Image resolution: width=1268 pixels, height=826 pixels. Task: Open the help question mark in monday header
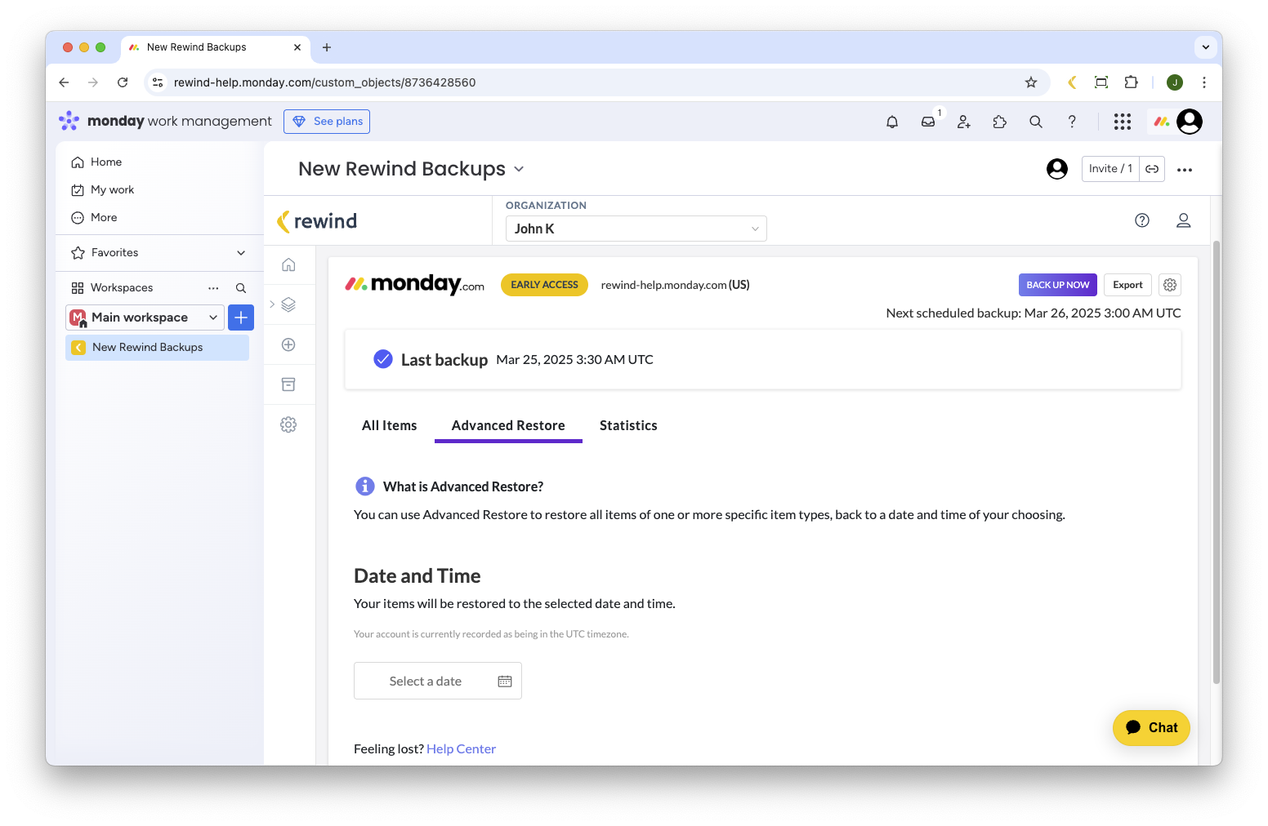click(1072, 122)
